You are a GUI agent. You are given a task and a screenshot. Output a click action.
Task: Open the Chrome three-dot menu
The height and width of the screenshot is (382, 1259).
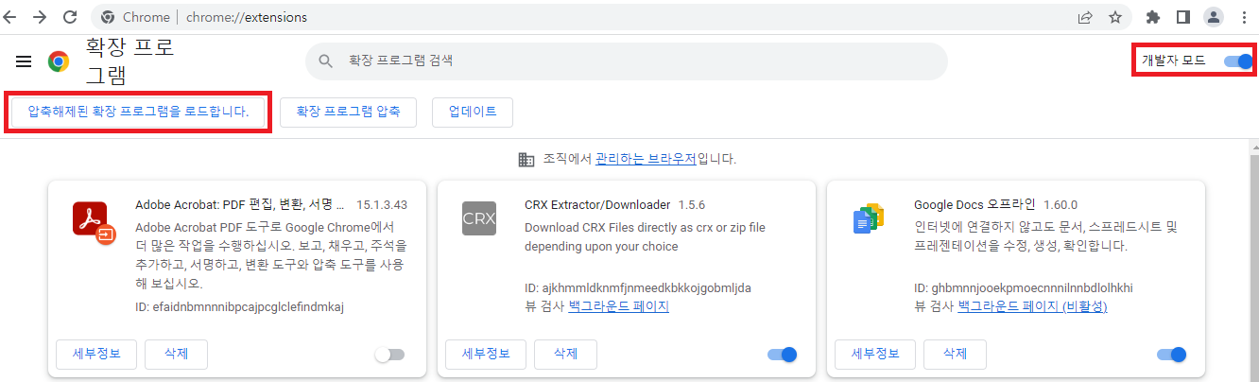pos(1243,17)
